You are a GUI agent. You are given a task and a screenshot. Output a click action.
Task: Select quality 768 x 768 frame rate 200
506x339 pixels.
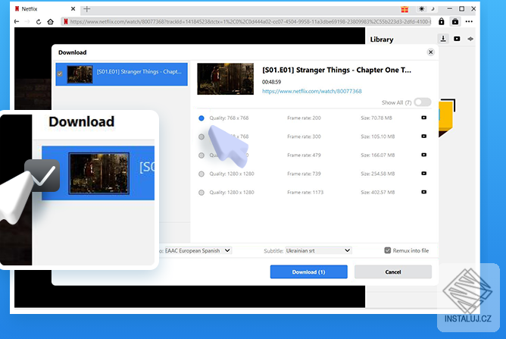tap(201, 118)
